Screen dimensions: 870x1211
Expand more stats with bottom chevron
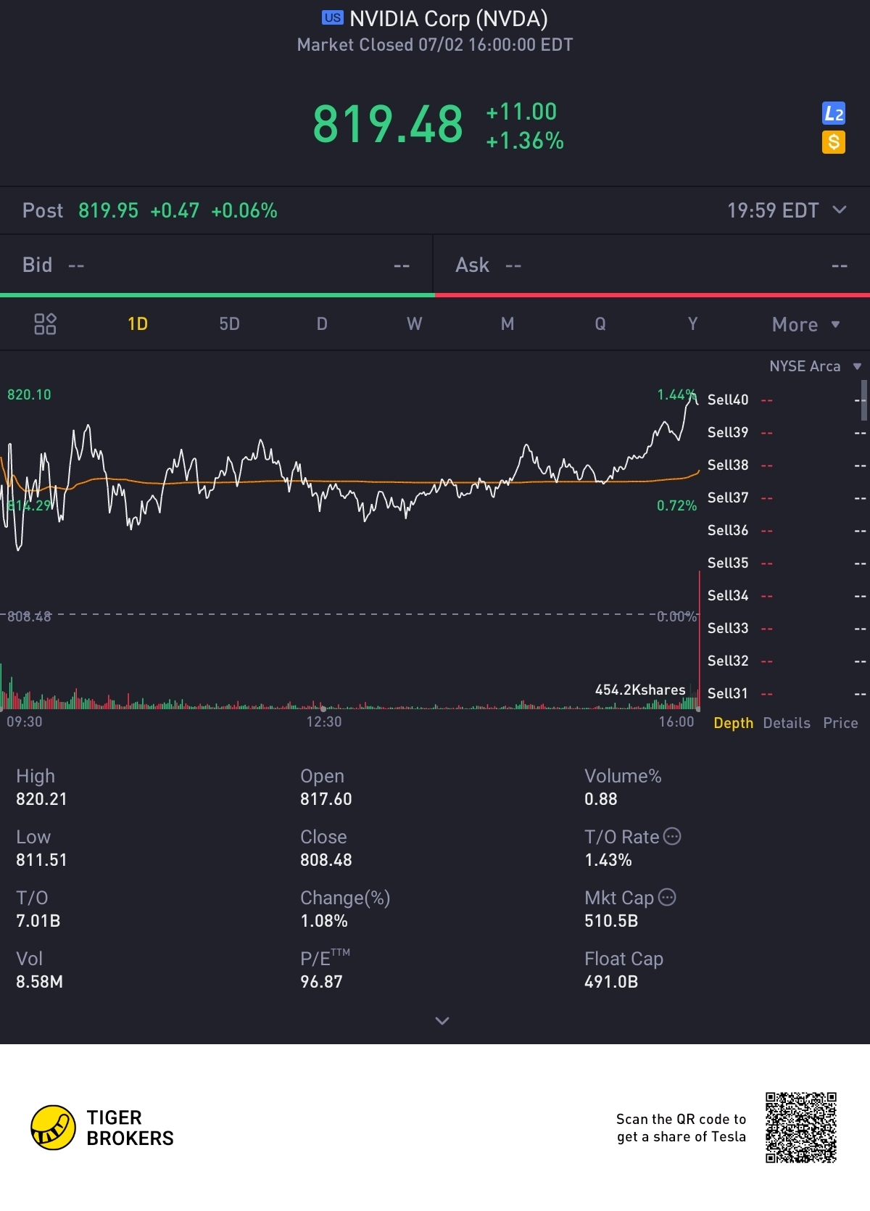click(442, 1021)
